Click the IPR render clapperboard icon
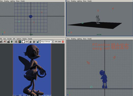 [8, 42]
